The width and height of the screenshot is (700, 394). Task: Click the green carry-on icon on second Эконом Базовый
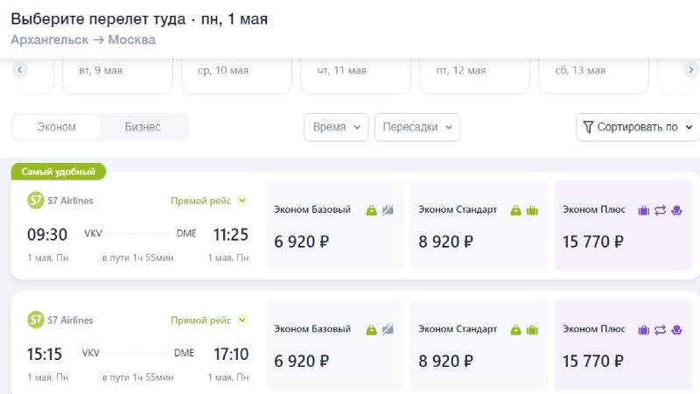372,330
